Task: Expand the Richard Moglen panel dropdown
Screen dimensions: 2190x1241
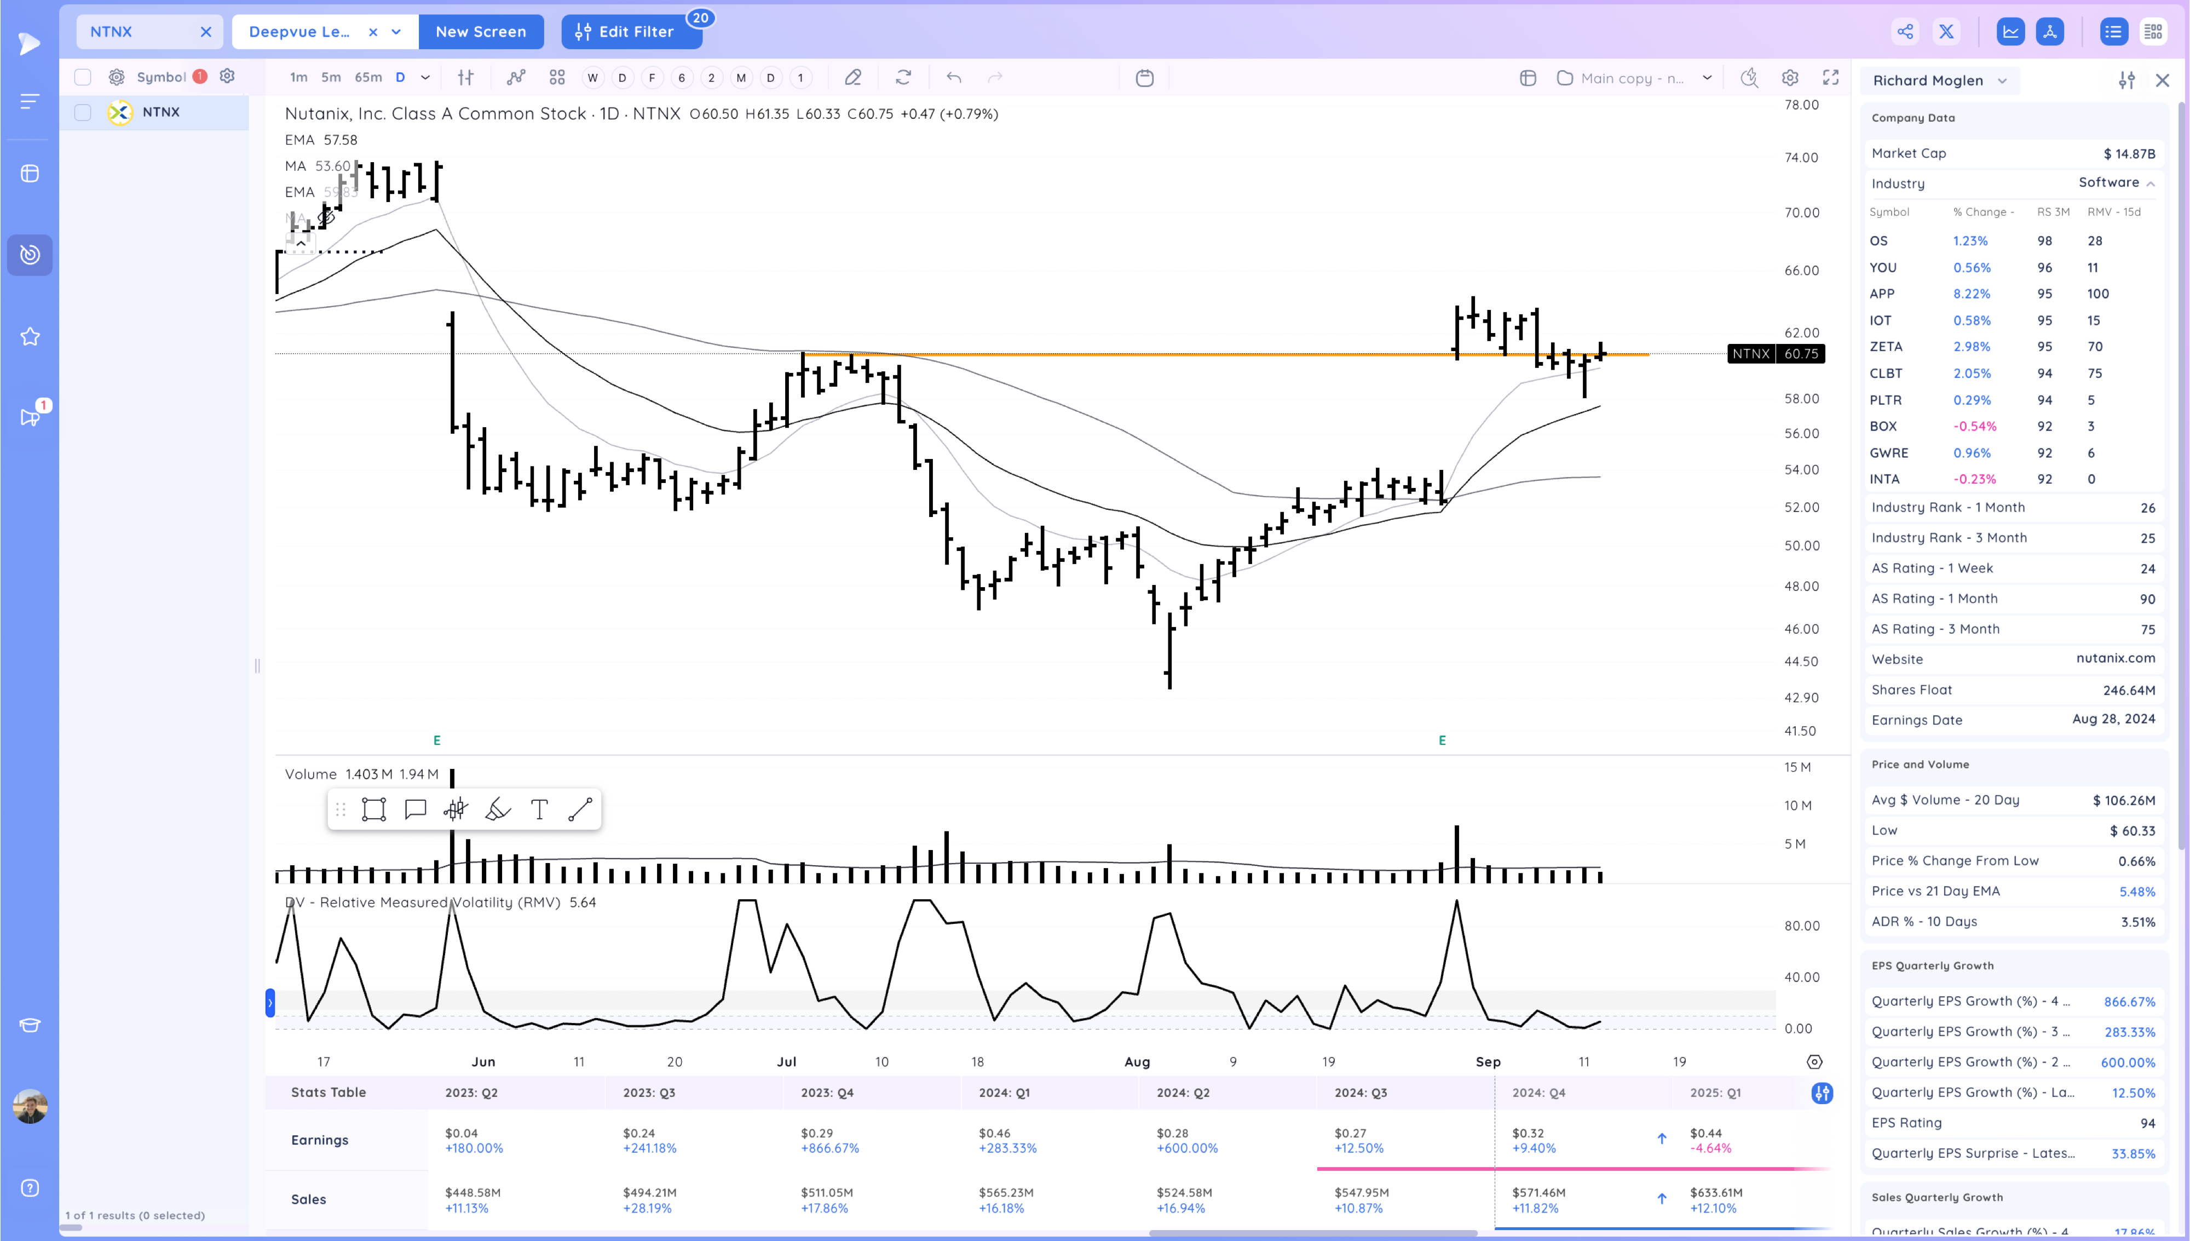Action: click(2003, 81)
